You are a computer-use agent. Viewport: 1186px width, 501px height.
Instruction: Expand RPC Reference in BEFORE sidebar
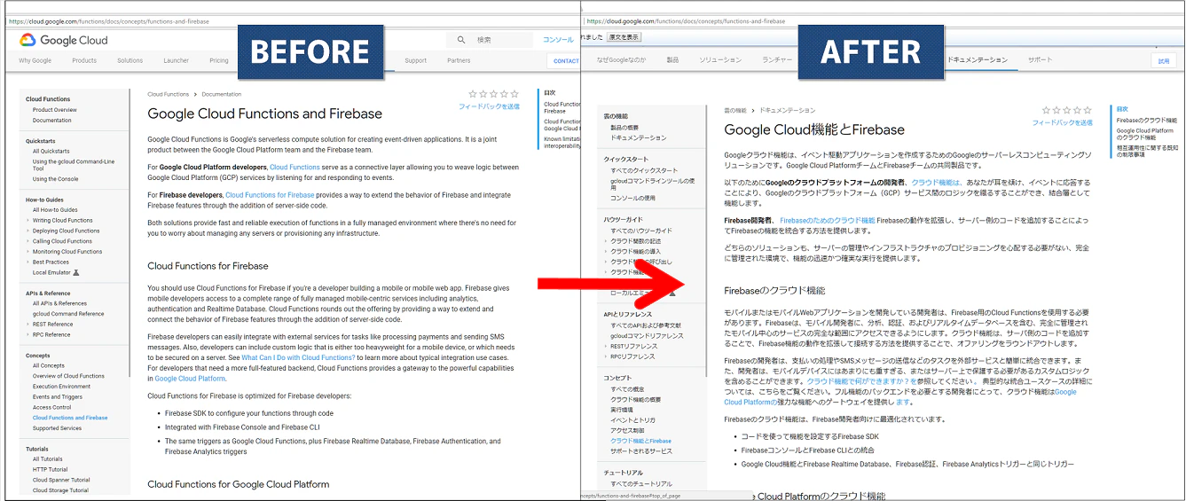click(x=28, y=335)
